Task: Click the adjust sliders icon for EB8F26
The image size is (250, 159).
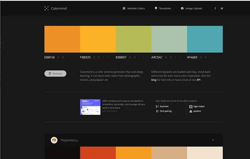Action: coord(63,57)
